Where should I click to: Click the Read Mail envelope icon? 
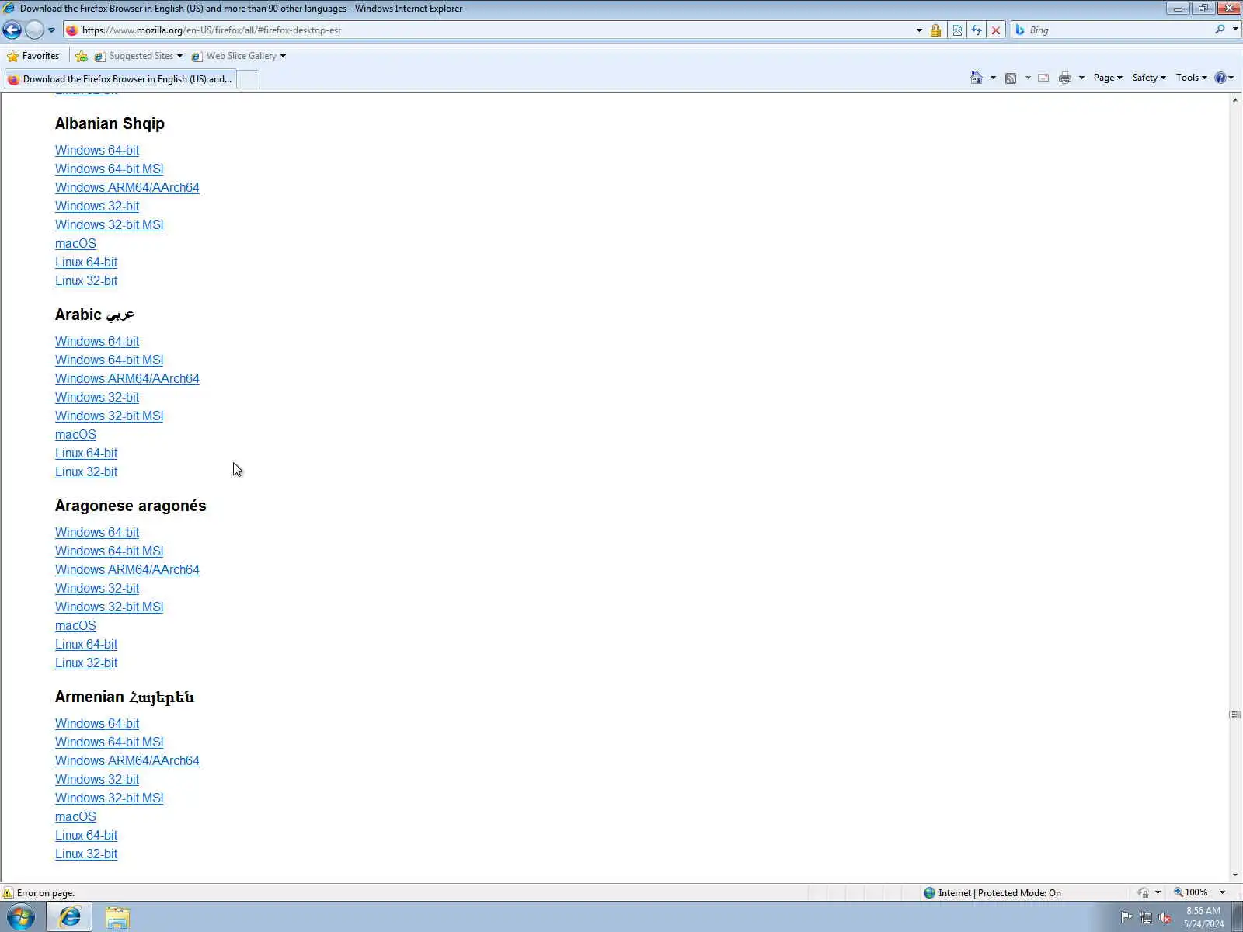(1043, 78)
